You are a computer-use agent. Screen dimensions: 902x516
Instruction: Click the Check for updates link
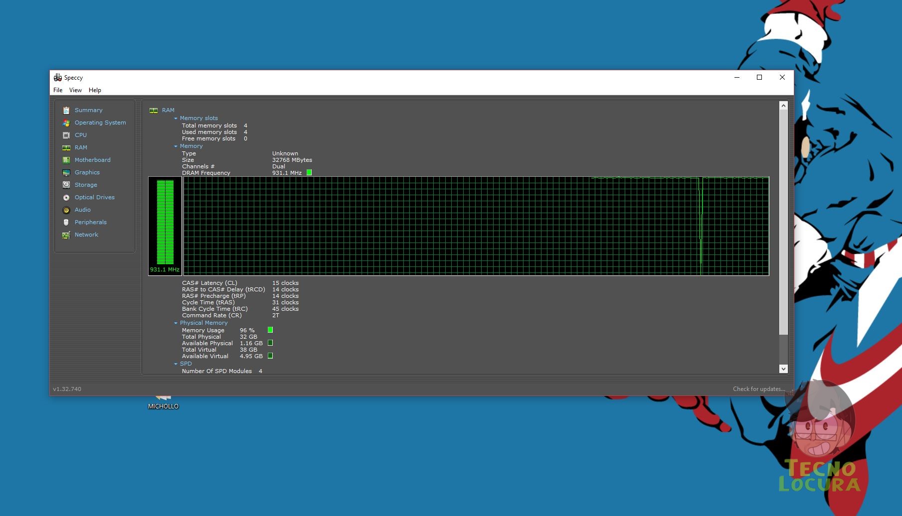[x=759, y=389]
